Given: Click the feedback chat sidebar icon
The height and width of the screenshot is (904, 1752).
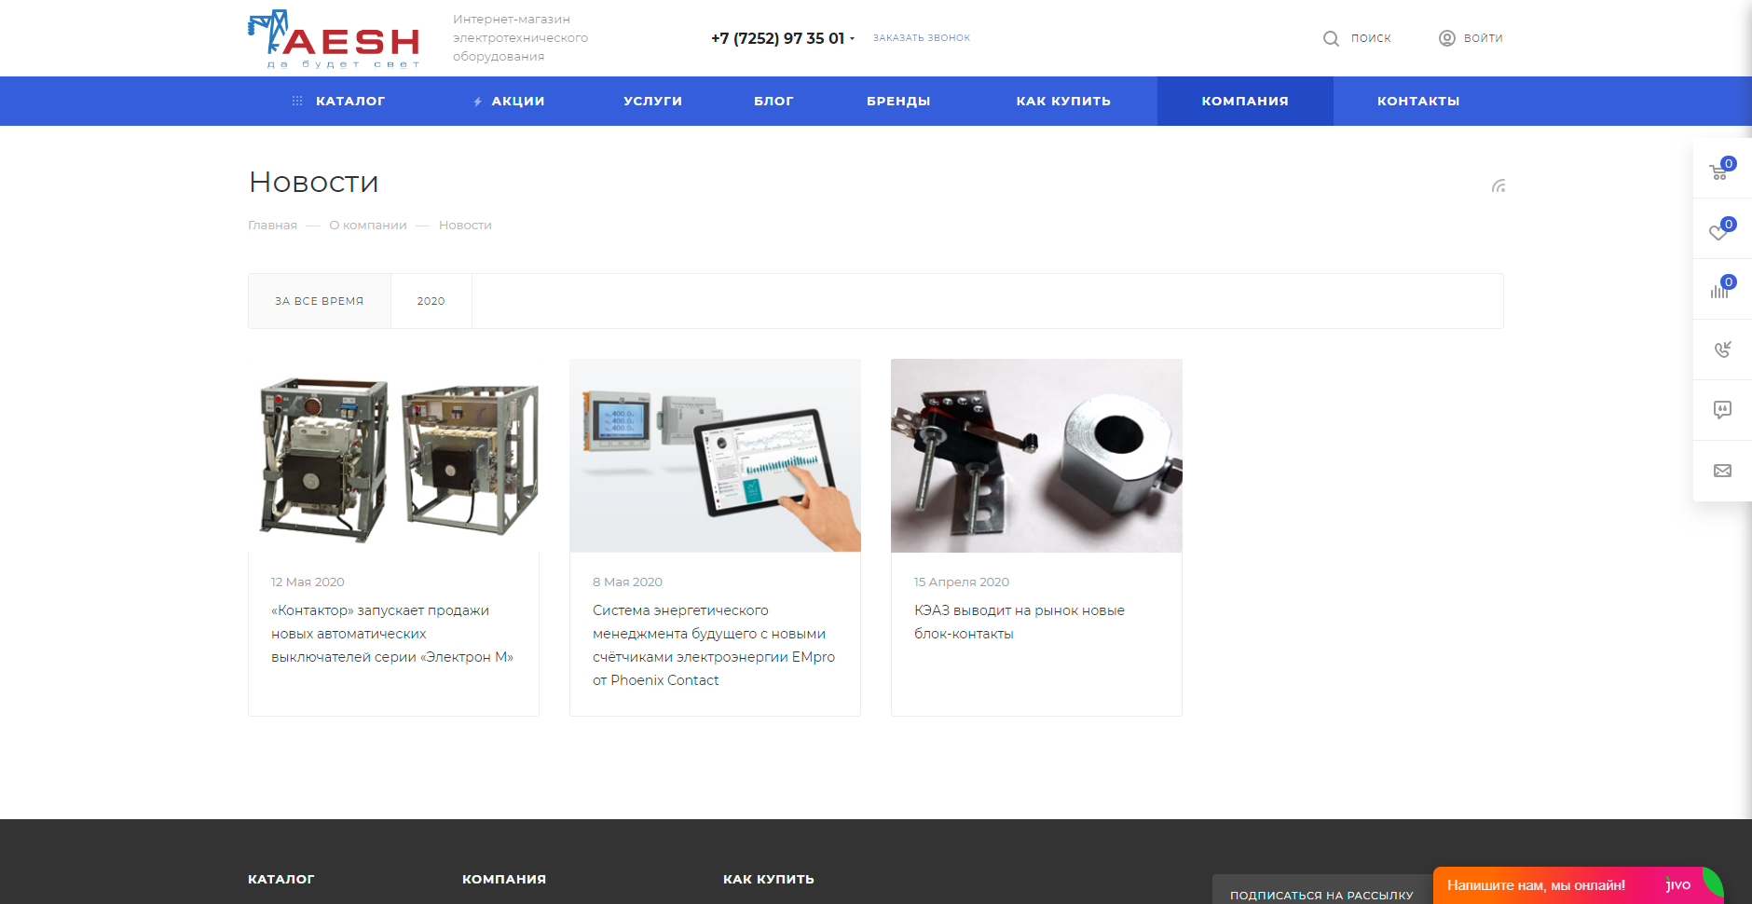Looking at the screenshot, I should (1722, 410).
